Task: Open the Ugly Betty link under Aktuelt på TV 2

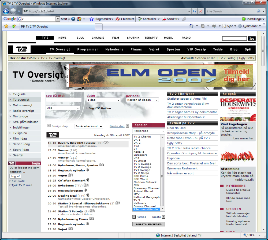Action: [174, 143]
